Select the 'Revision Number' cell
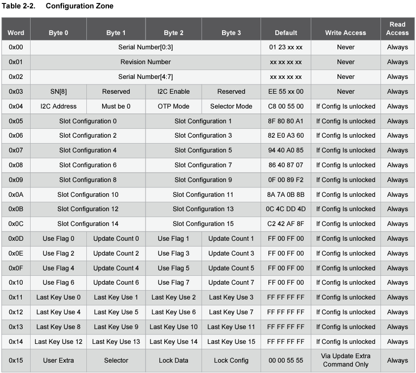Screen dimensions: 416x373 click(x=146, y=62)
